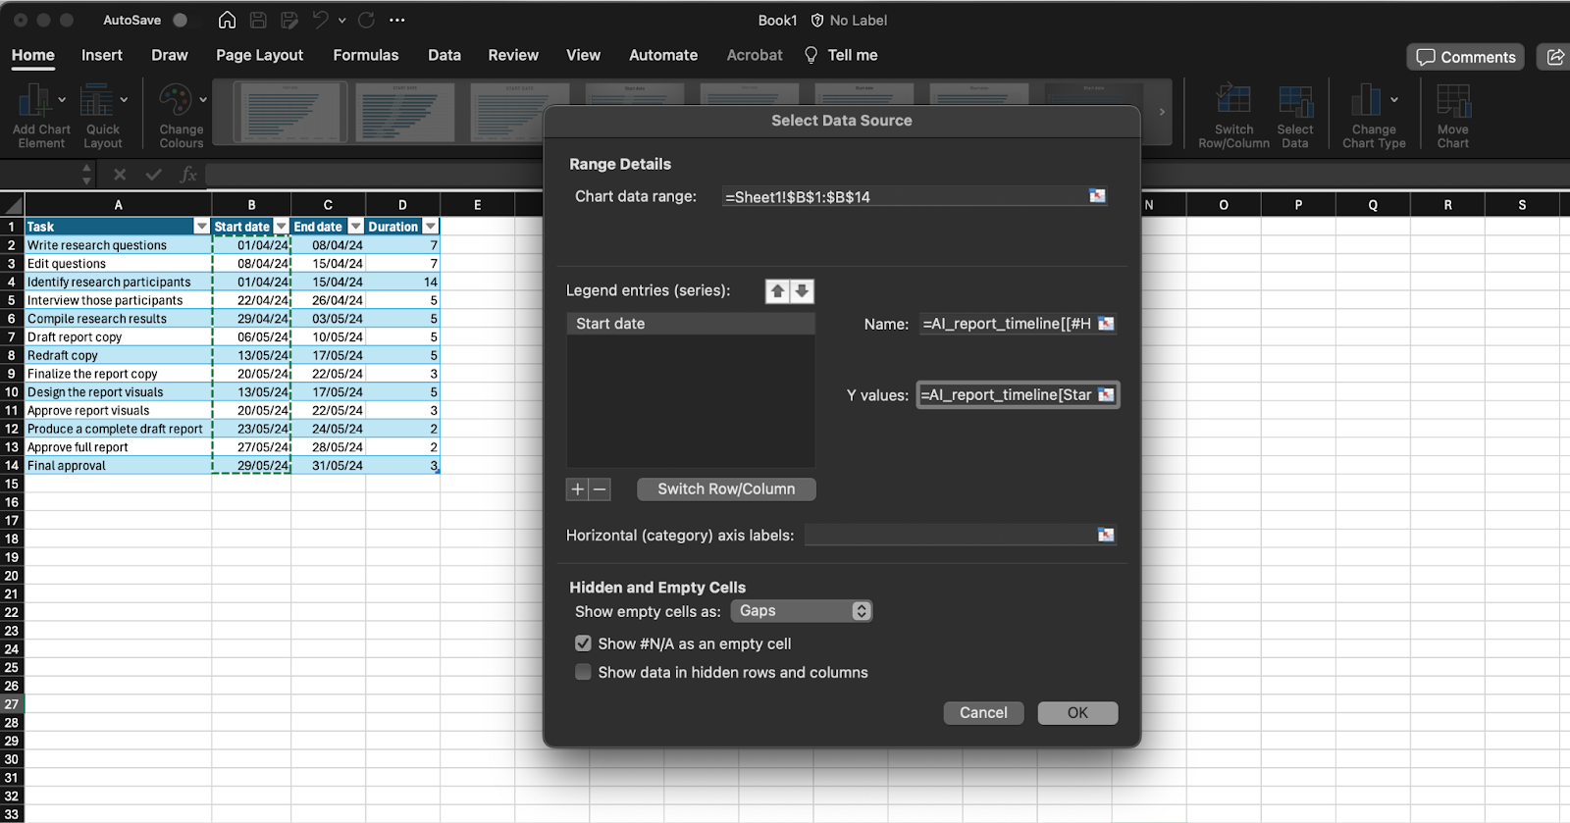Select Start date in Legend entries list
Screen dimensions: 1570x823
tap(691, 324)
